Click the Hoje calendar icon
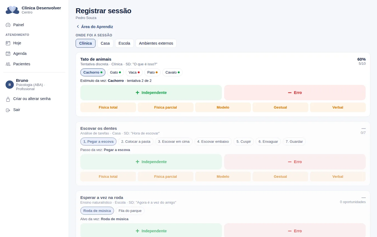377x237 pixels. click(x=8, y=43)
